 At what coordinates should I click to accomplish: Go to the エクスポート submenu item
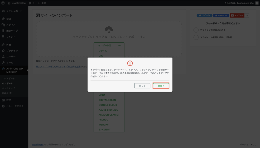point(8,79)
